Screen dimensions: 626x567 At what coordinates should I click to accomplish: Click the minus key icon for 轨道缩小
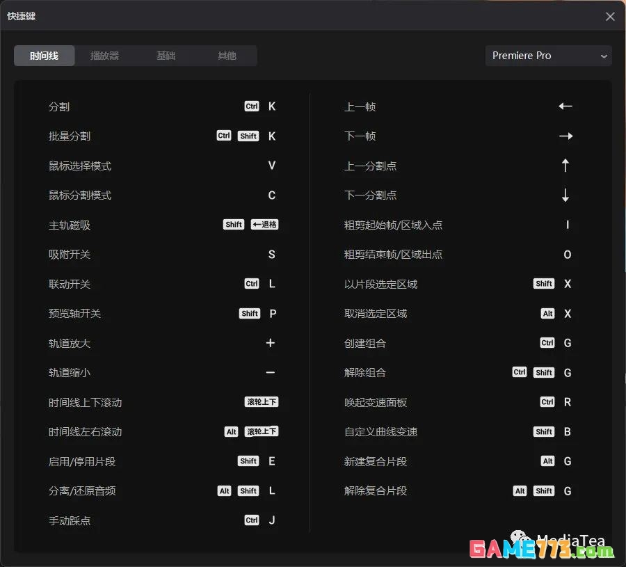coord(271,372)
